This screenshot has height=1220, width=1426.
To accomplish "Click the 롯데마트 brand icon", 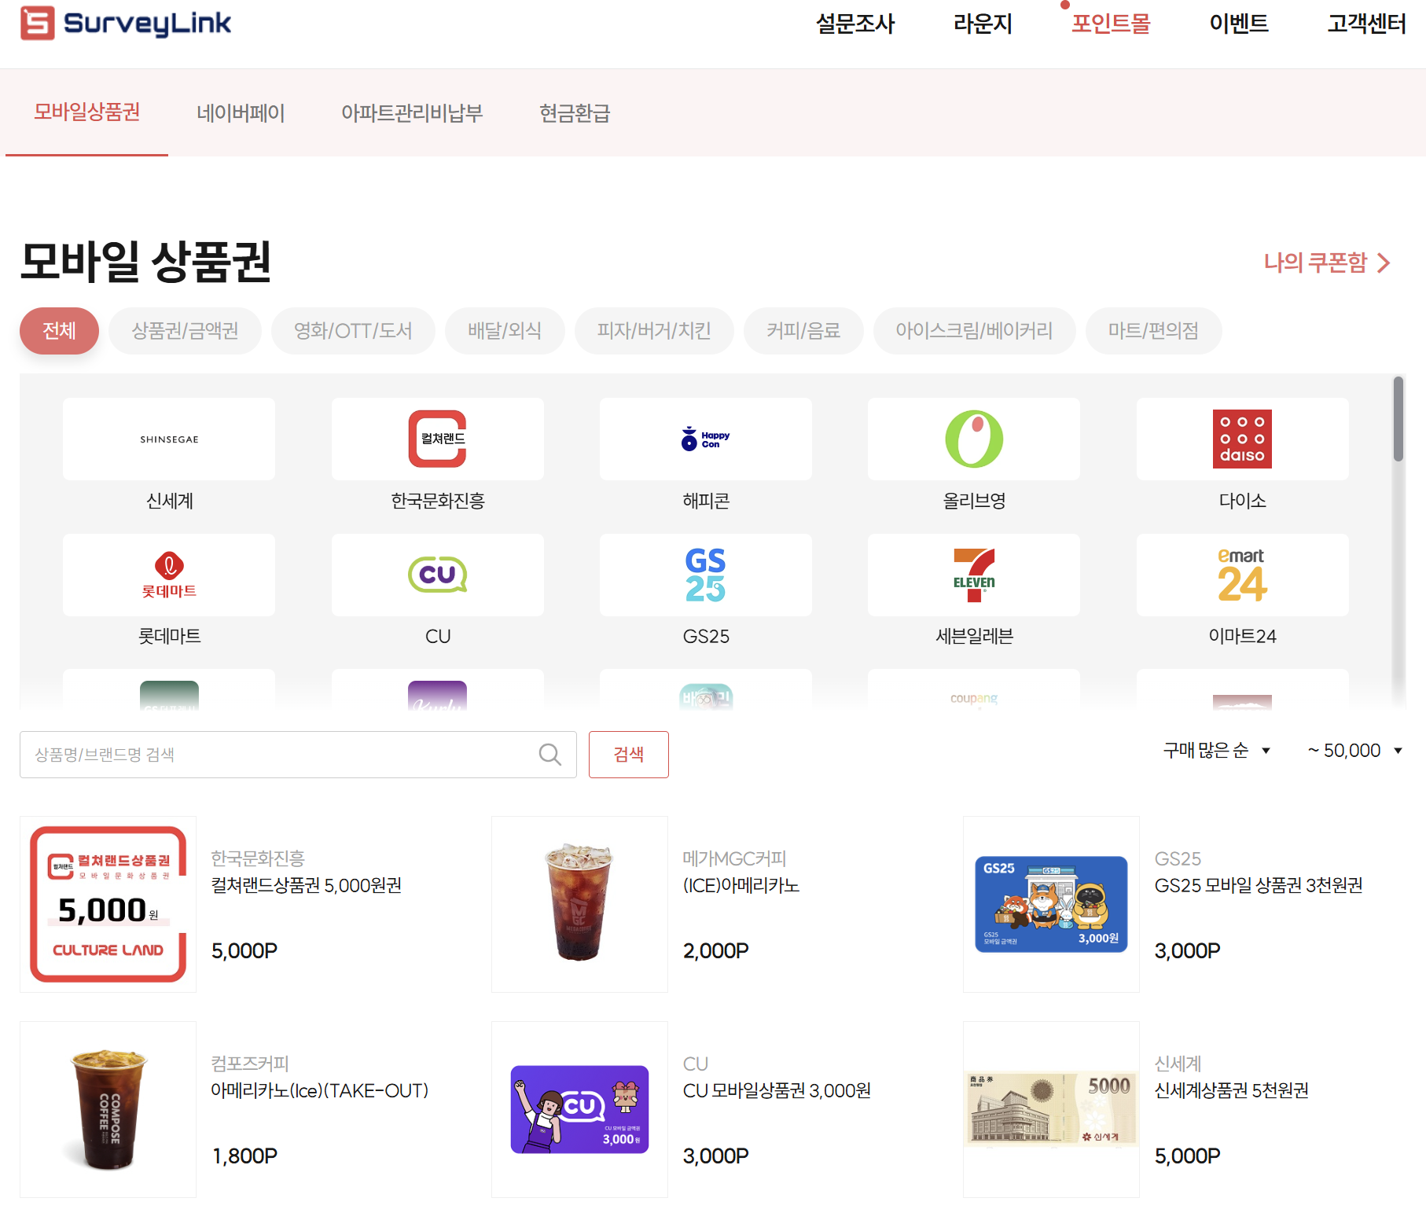I will (167, 575).
